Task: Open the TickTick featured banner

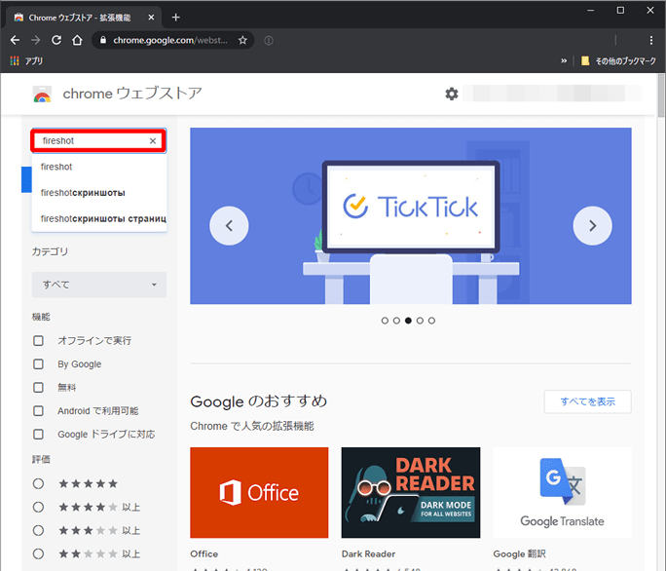Action: (411, 216)
